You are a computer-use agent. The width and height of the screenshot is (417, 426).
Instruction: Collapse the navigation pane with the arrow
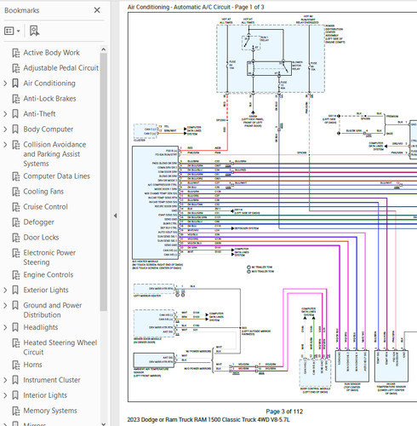click(115, 216)
